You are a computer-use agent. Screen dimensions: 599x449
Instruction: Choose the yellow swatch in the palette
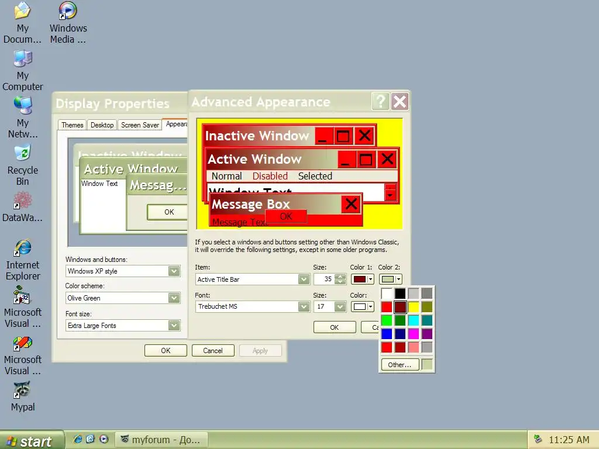coord(414,307)
